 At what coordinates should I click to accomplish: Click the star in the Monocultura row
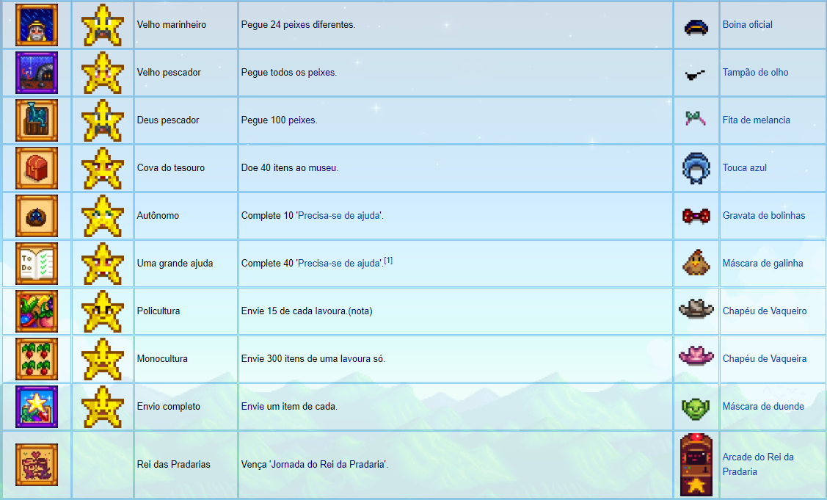pyautogui.click(x=102, y=359)
